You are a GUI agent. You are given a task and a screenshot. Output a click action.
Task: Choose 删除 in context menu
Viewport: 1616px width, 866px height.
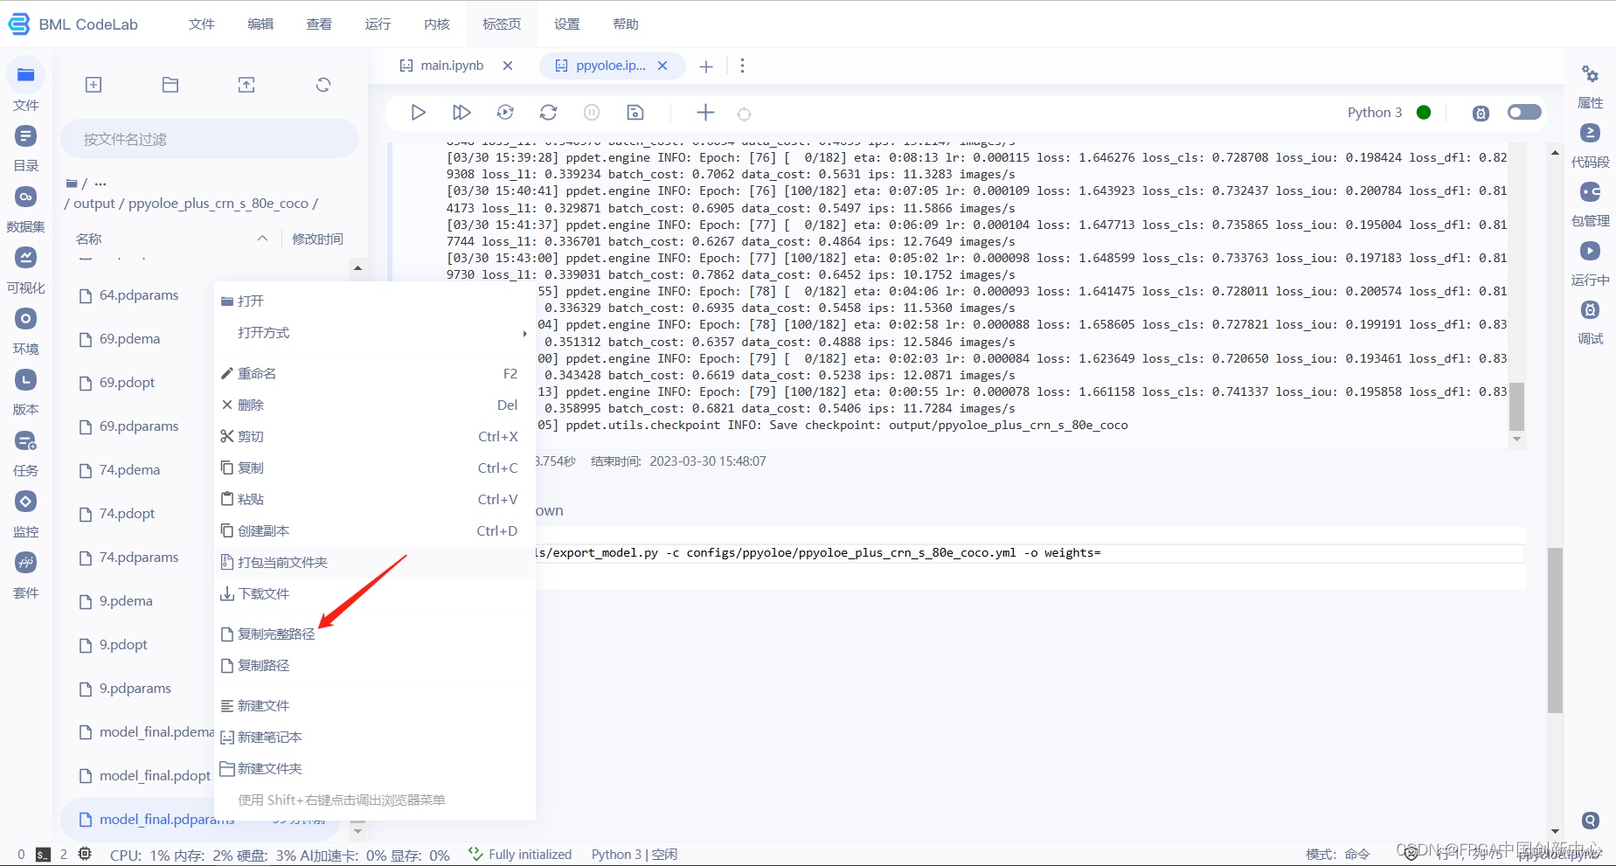[x=374, y=405]
